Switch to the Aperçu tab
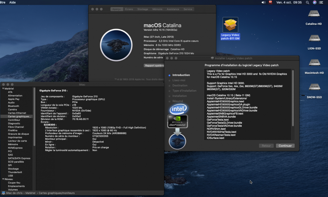The height and width of the screenshot is (197, 328). [x=116, y=9]
